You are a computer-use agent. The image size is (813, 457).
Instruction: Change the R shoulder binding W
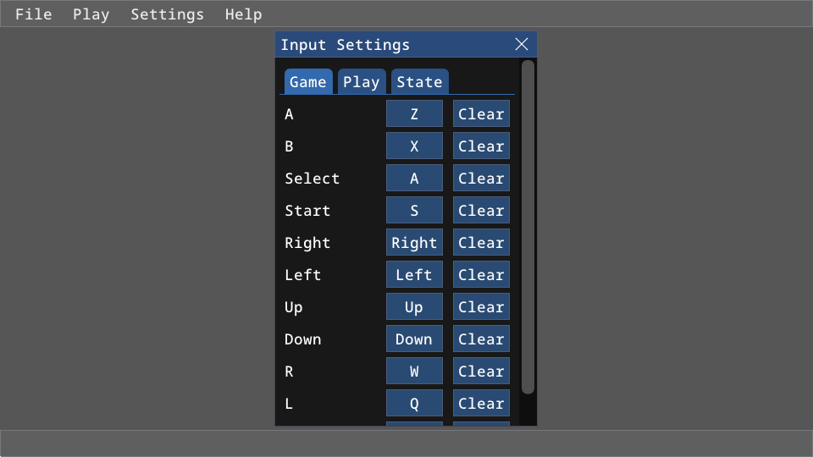414,372
